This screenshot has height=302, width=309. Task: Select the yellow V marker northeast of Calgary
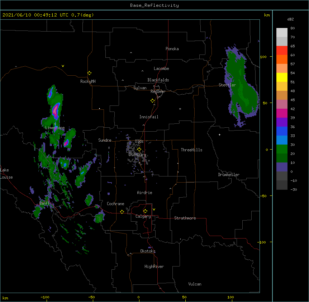[x=154, y=209]
